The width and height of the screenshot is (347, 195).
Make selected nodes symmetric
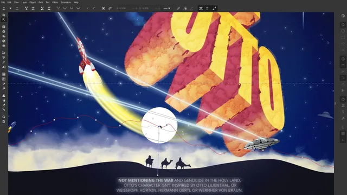point(72,9)
